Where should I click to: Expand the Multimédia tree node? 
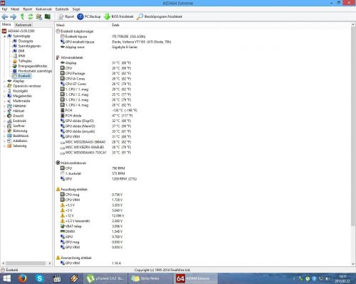click(4, 101)
